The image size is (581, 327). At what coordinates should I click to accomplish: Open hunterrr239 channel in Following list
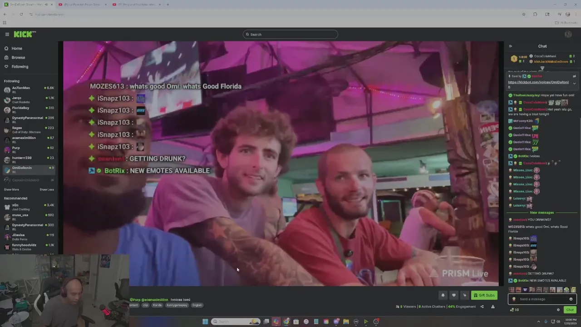tap(28, 159)
